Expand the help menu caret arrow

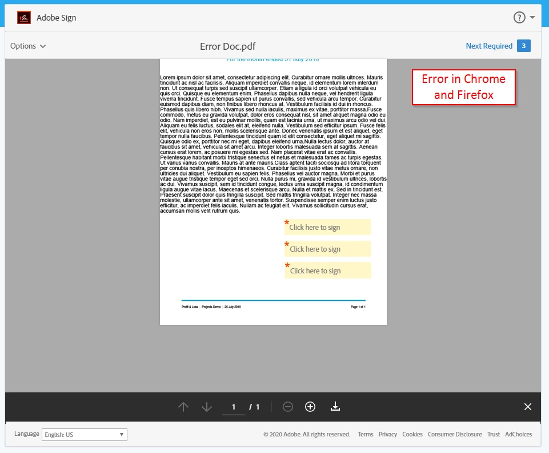click(x=532, y=17)
